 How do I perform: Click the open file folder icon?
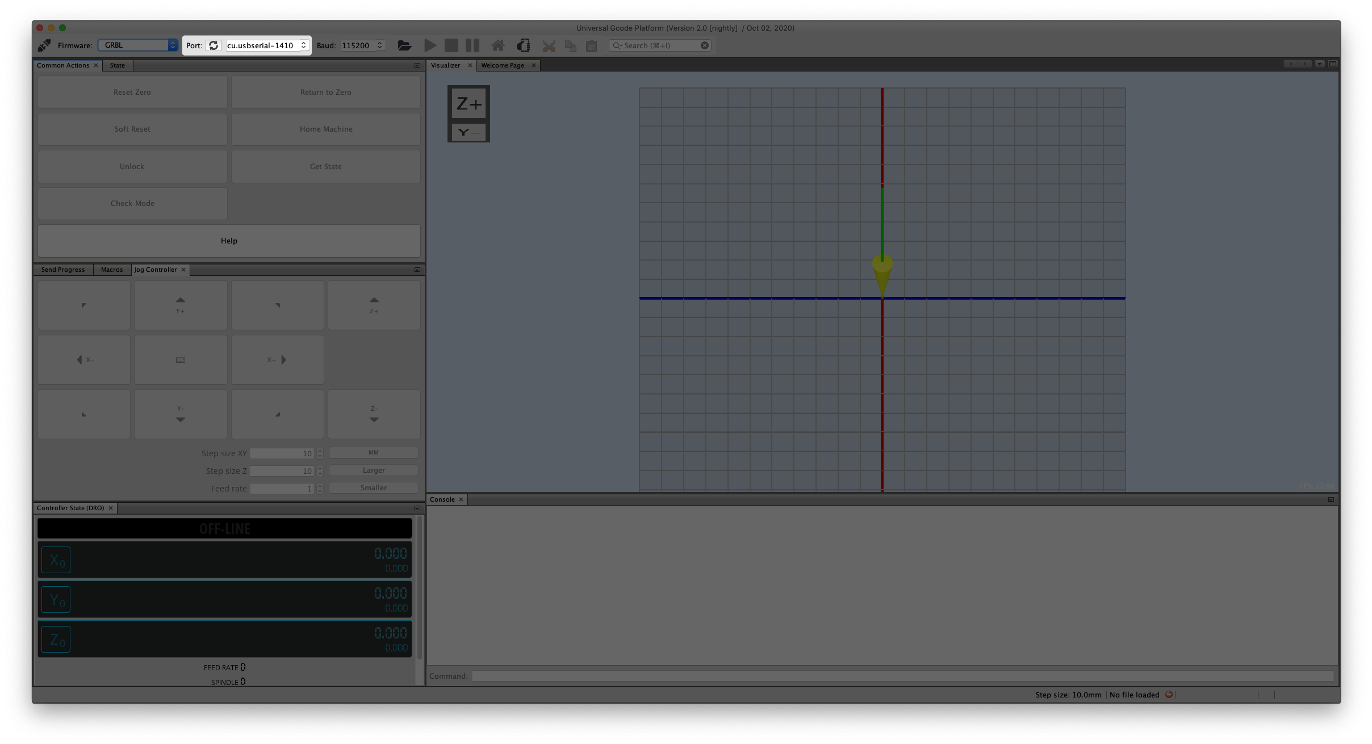pos(404,45)
